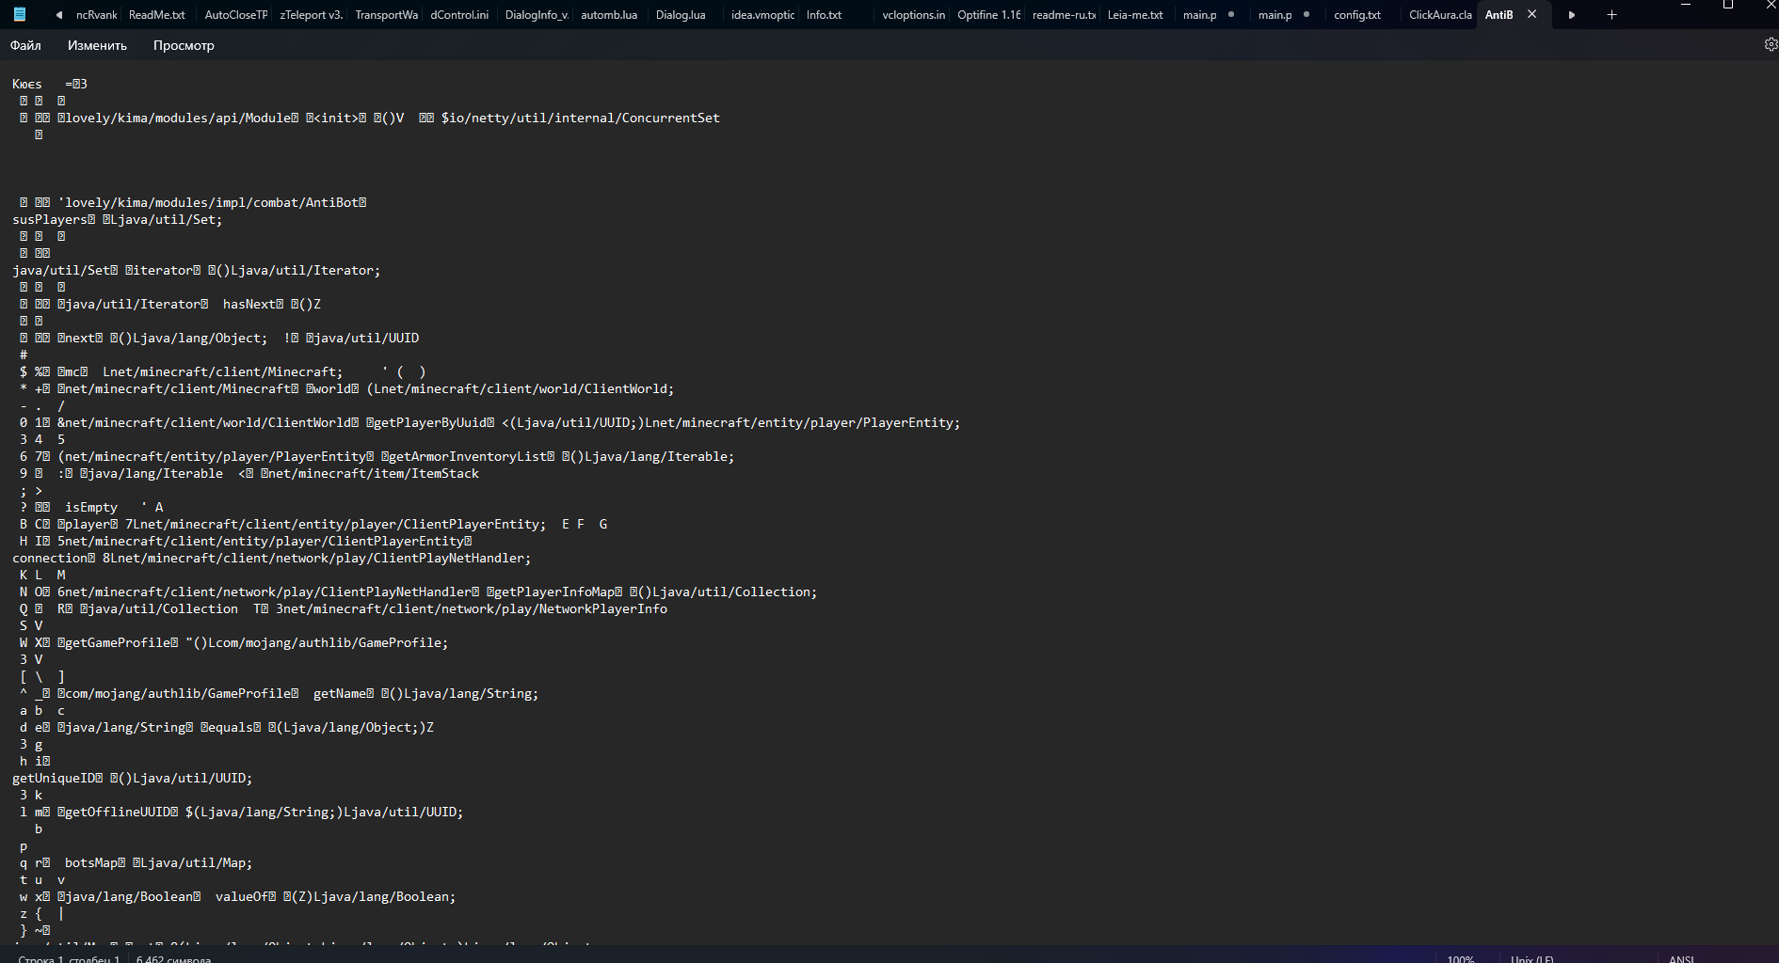
Task: Click the Lnet/minecraft/client/Minecraft; mc line
Action: 223,371
